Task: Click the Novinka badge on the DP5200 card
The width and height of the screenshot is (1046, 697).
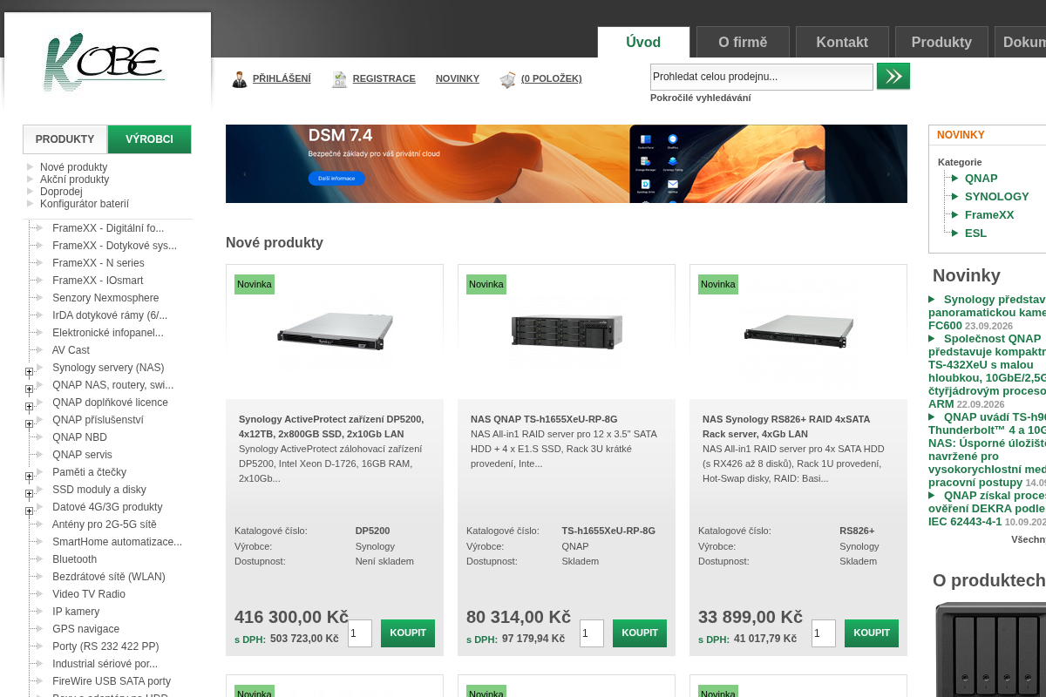Action: 254,284
